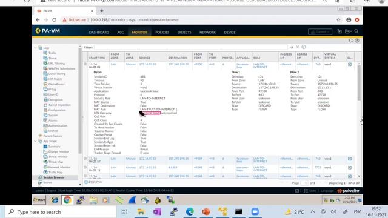
Task: Open Threat Map in App Scope
Action: coord(56,162)
